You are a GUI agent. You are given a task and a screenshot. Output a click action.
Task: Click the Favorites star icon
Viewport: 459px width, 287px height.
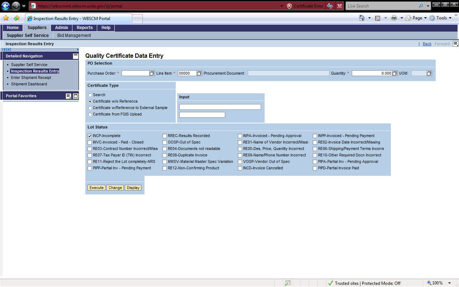tap(6, 18)
